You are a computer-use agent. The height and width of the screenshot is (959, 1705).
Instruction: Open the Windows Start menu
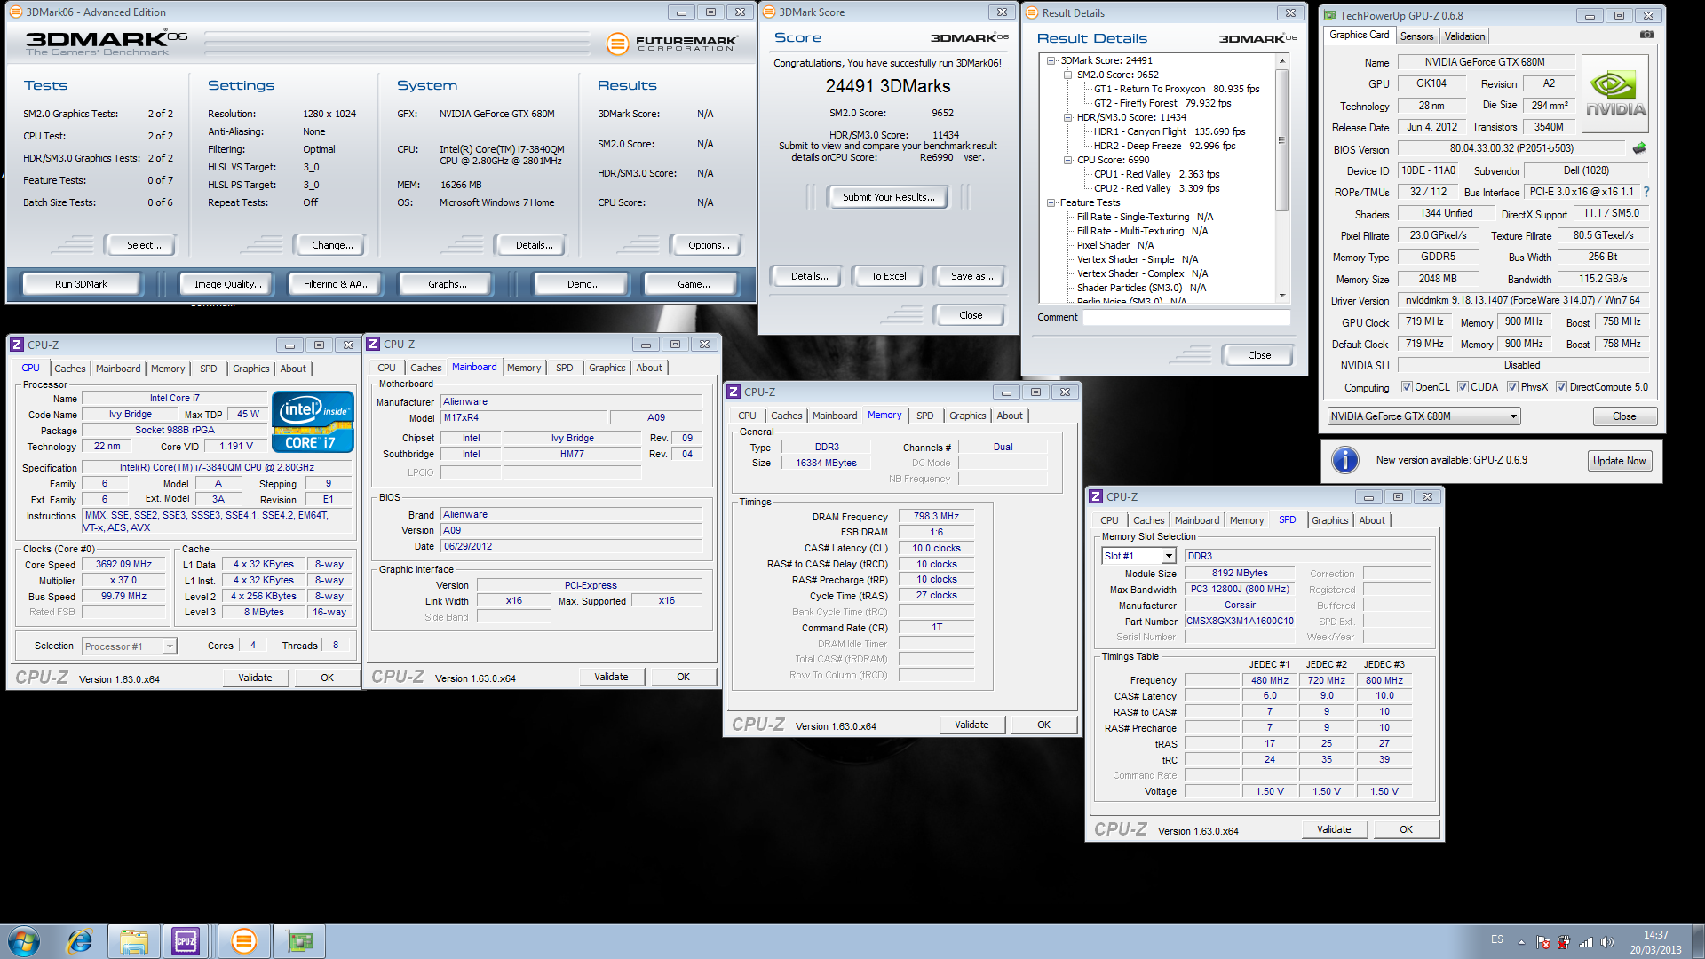click(24, 940)
